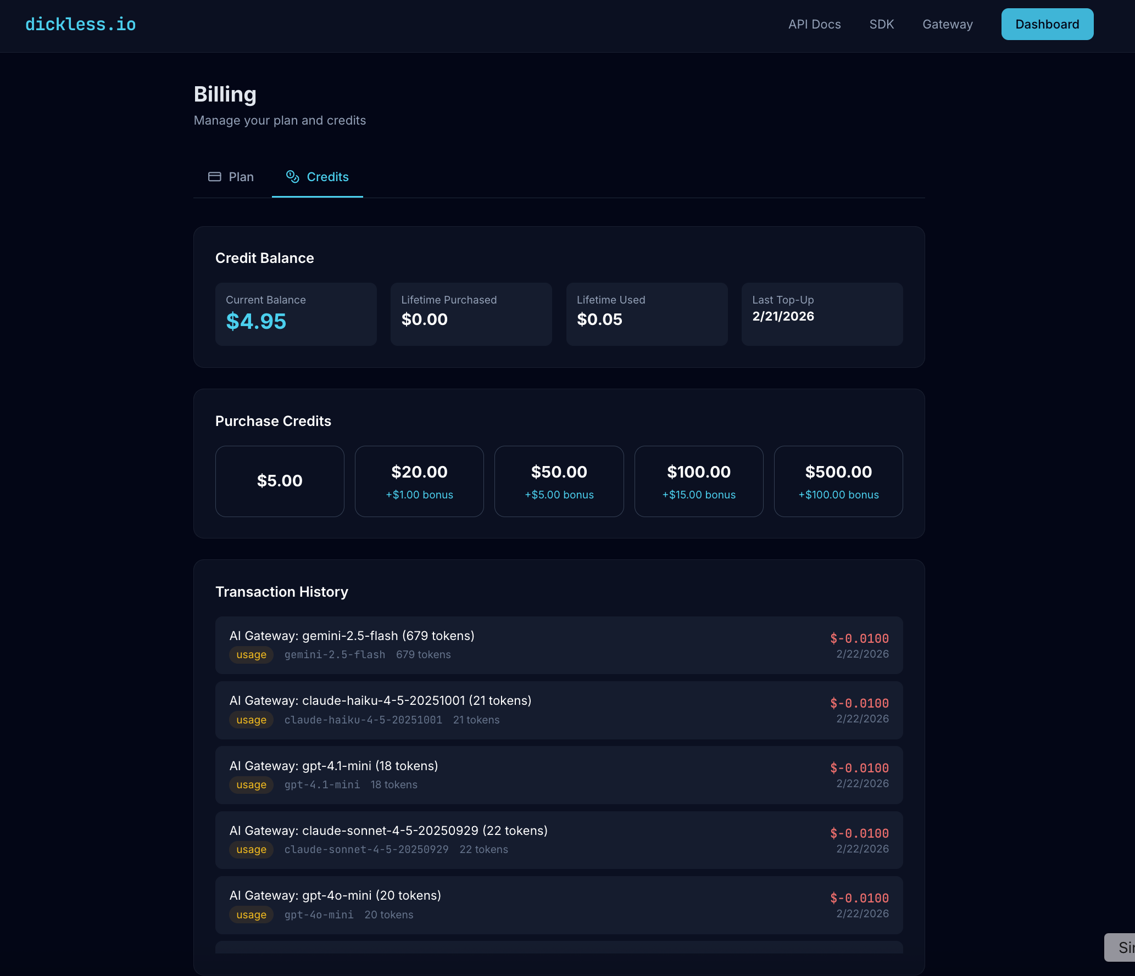The image size is (1135, 976).
Task: Click the credit card icon on the Plan tab
Action: 215,177
